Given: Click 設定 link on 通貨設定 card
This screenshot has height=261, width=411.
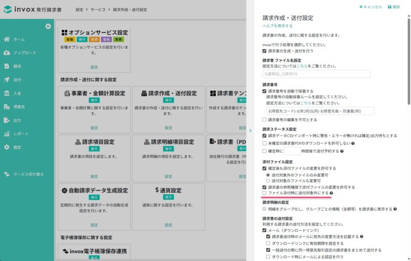Looking at the screenshot, I should coord(169,225).
